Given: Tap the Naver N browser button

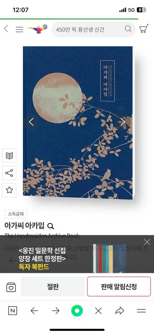Looking at the screenshot, I should pyautogui.click(x=12, y=311).
